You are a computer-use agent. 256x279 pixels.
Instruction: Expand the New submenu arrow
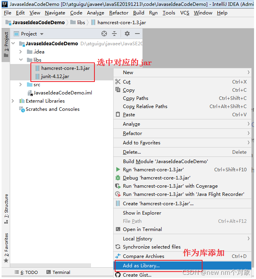(249, 72)
